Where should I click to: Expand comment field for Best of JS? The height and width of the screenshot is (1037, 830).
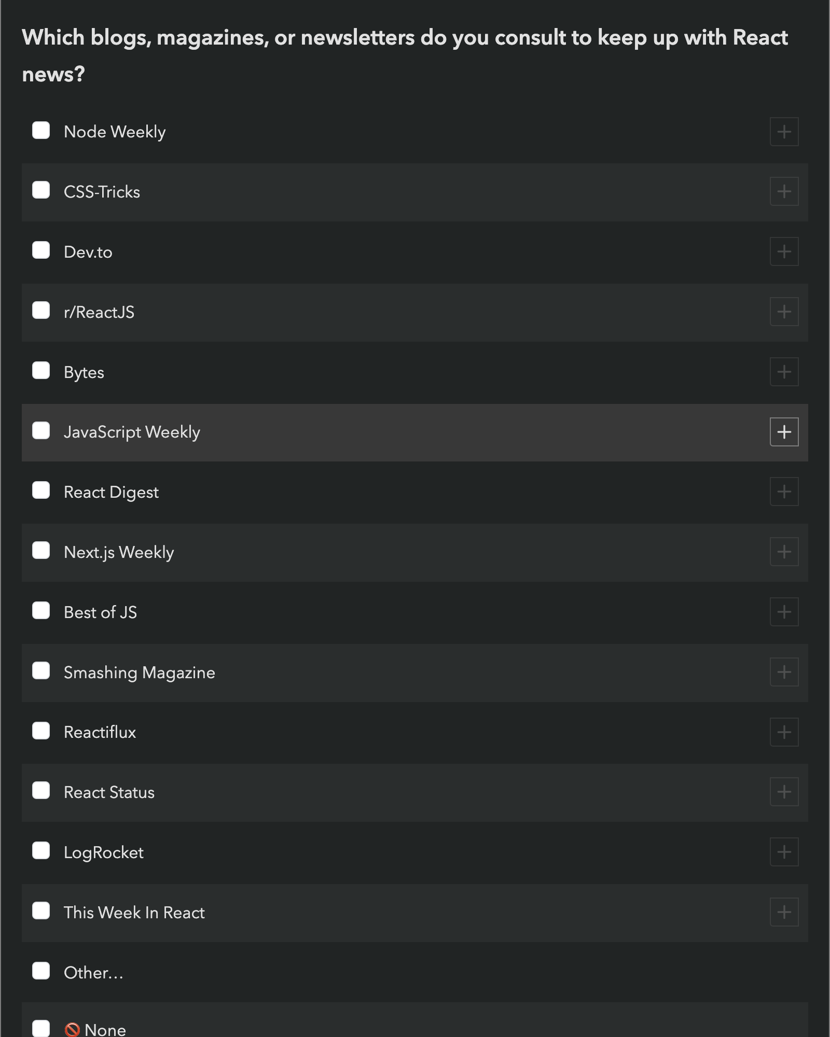pos(784,612)
